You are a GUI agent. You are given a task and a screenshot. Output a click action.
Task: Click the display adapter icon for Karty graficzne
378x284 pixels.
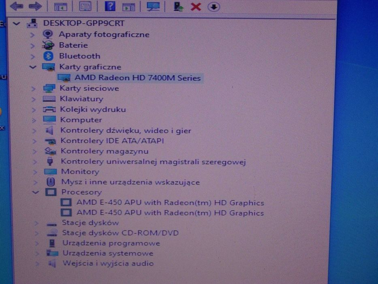[49, 67]
